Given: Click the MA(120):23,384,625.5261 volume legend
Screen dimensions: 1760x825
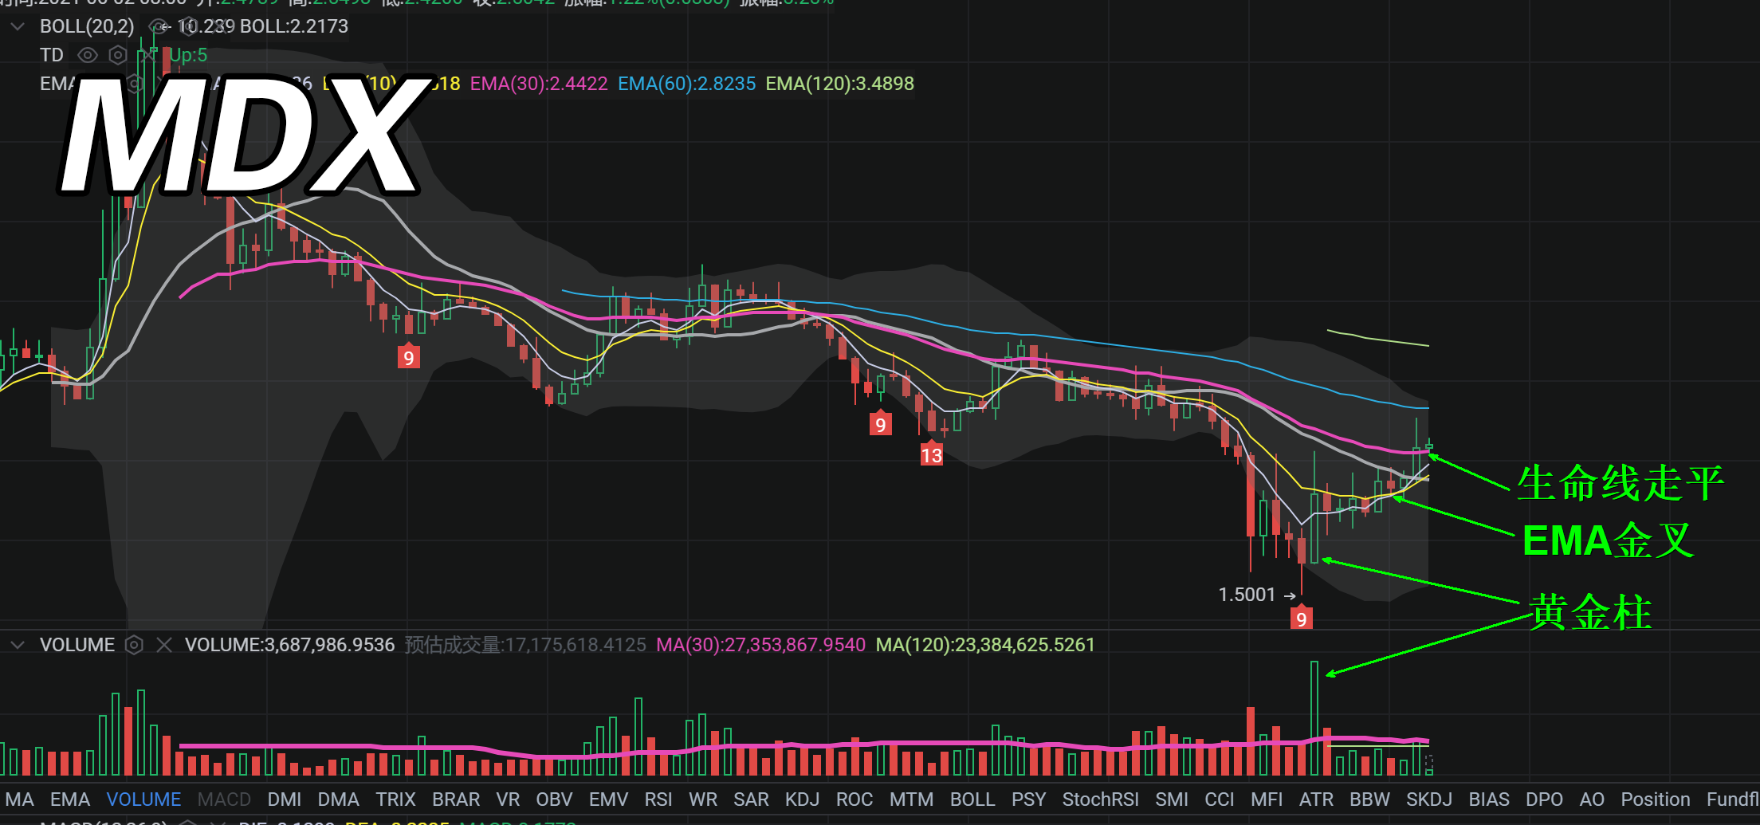Looking at the screenshot, I should point(986,645).
